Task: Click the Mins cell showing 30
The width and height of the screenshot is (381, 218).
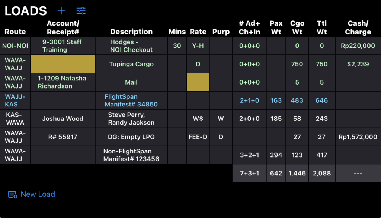Action: click(177, 46)
